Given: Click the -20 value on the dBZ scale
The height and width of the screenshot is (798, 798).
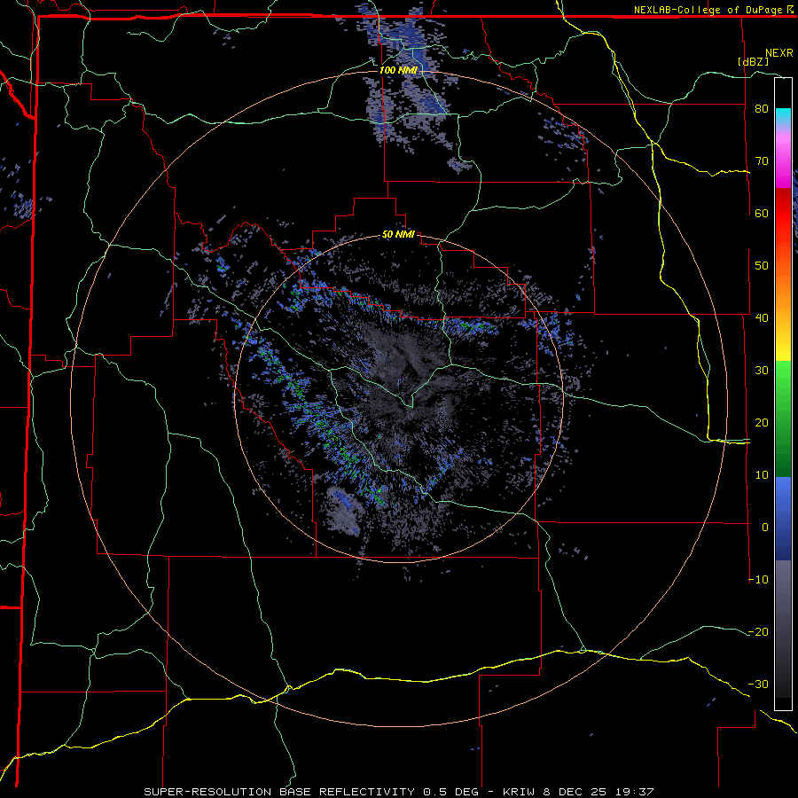Looking at the screenshot, I should tap(758, 632).
